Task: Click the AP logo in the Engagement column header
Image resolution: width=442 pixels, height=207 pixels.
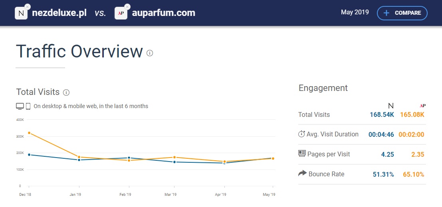Action: 422,106
